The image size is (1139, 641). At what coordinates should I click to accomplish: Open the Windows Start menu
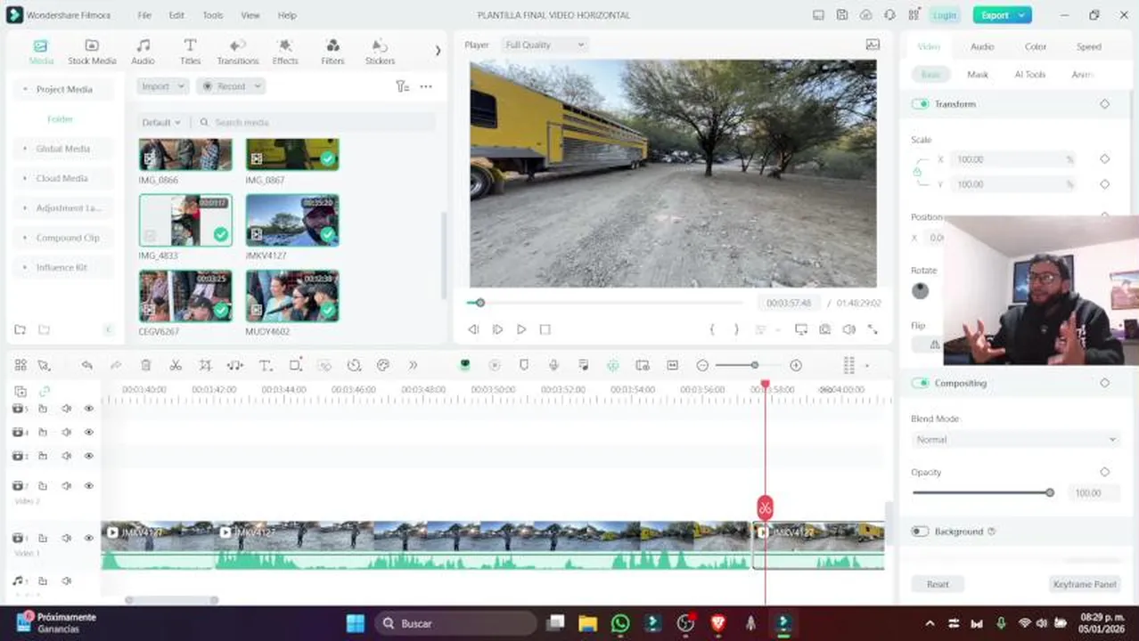click(x=355, y=623)
